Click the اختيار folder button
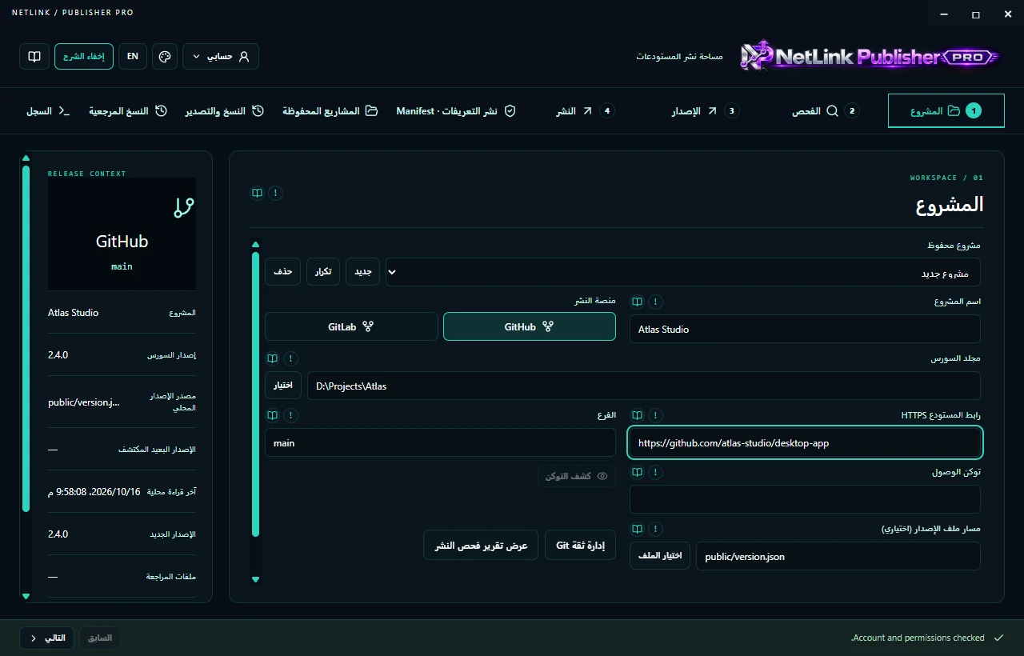The height and width of the screenshot is (656, 1024). click(283, 386)
